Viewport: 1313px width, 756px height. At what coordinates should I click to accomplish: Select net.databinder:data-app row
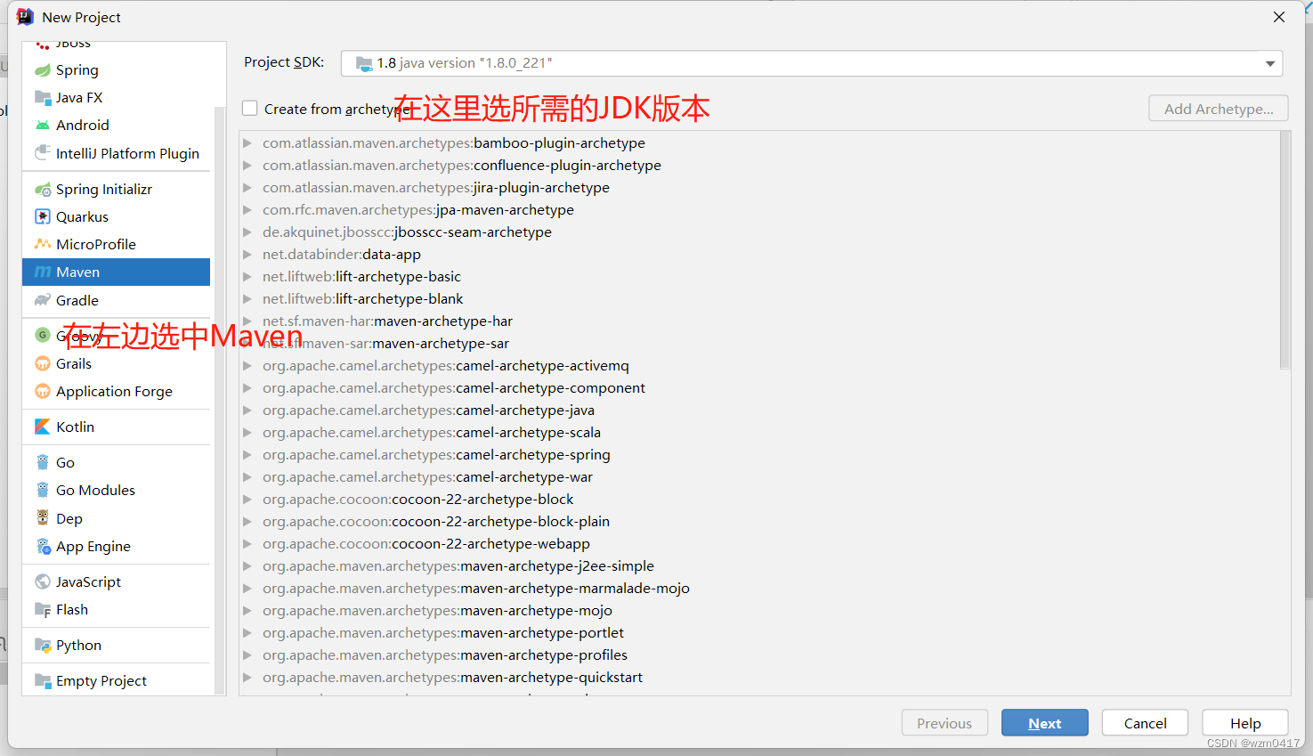pos(759,254)
